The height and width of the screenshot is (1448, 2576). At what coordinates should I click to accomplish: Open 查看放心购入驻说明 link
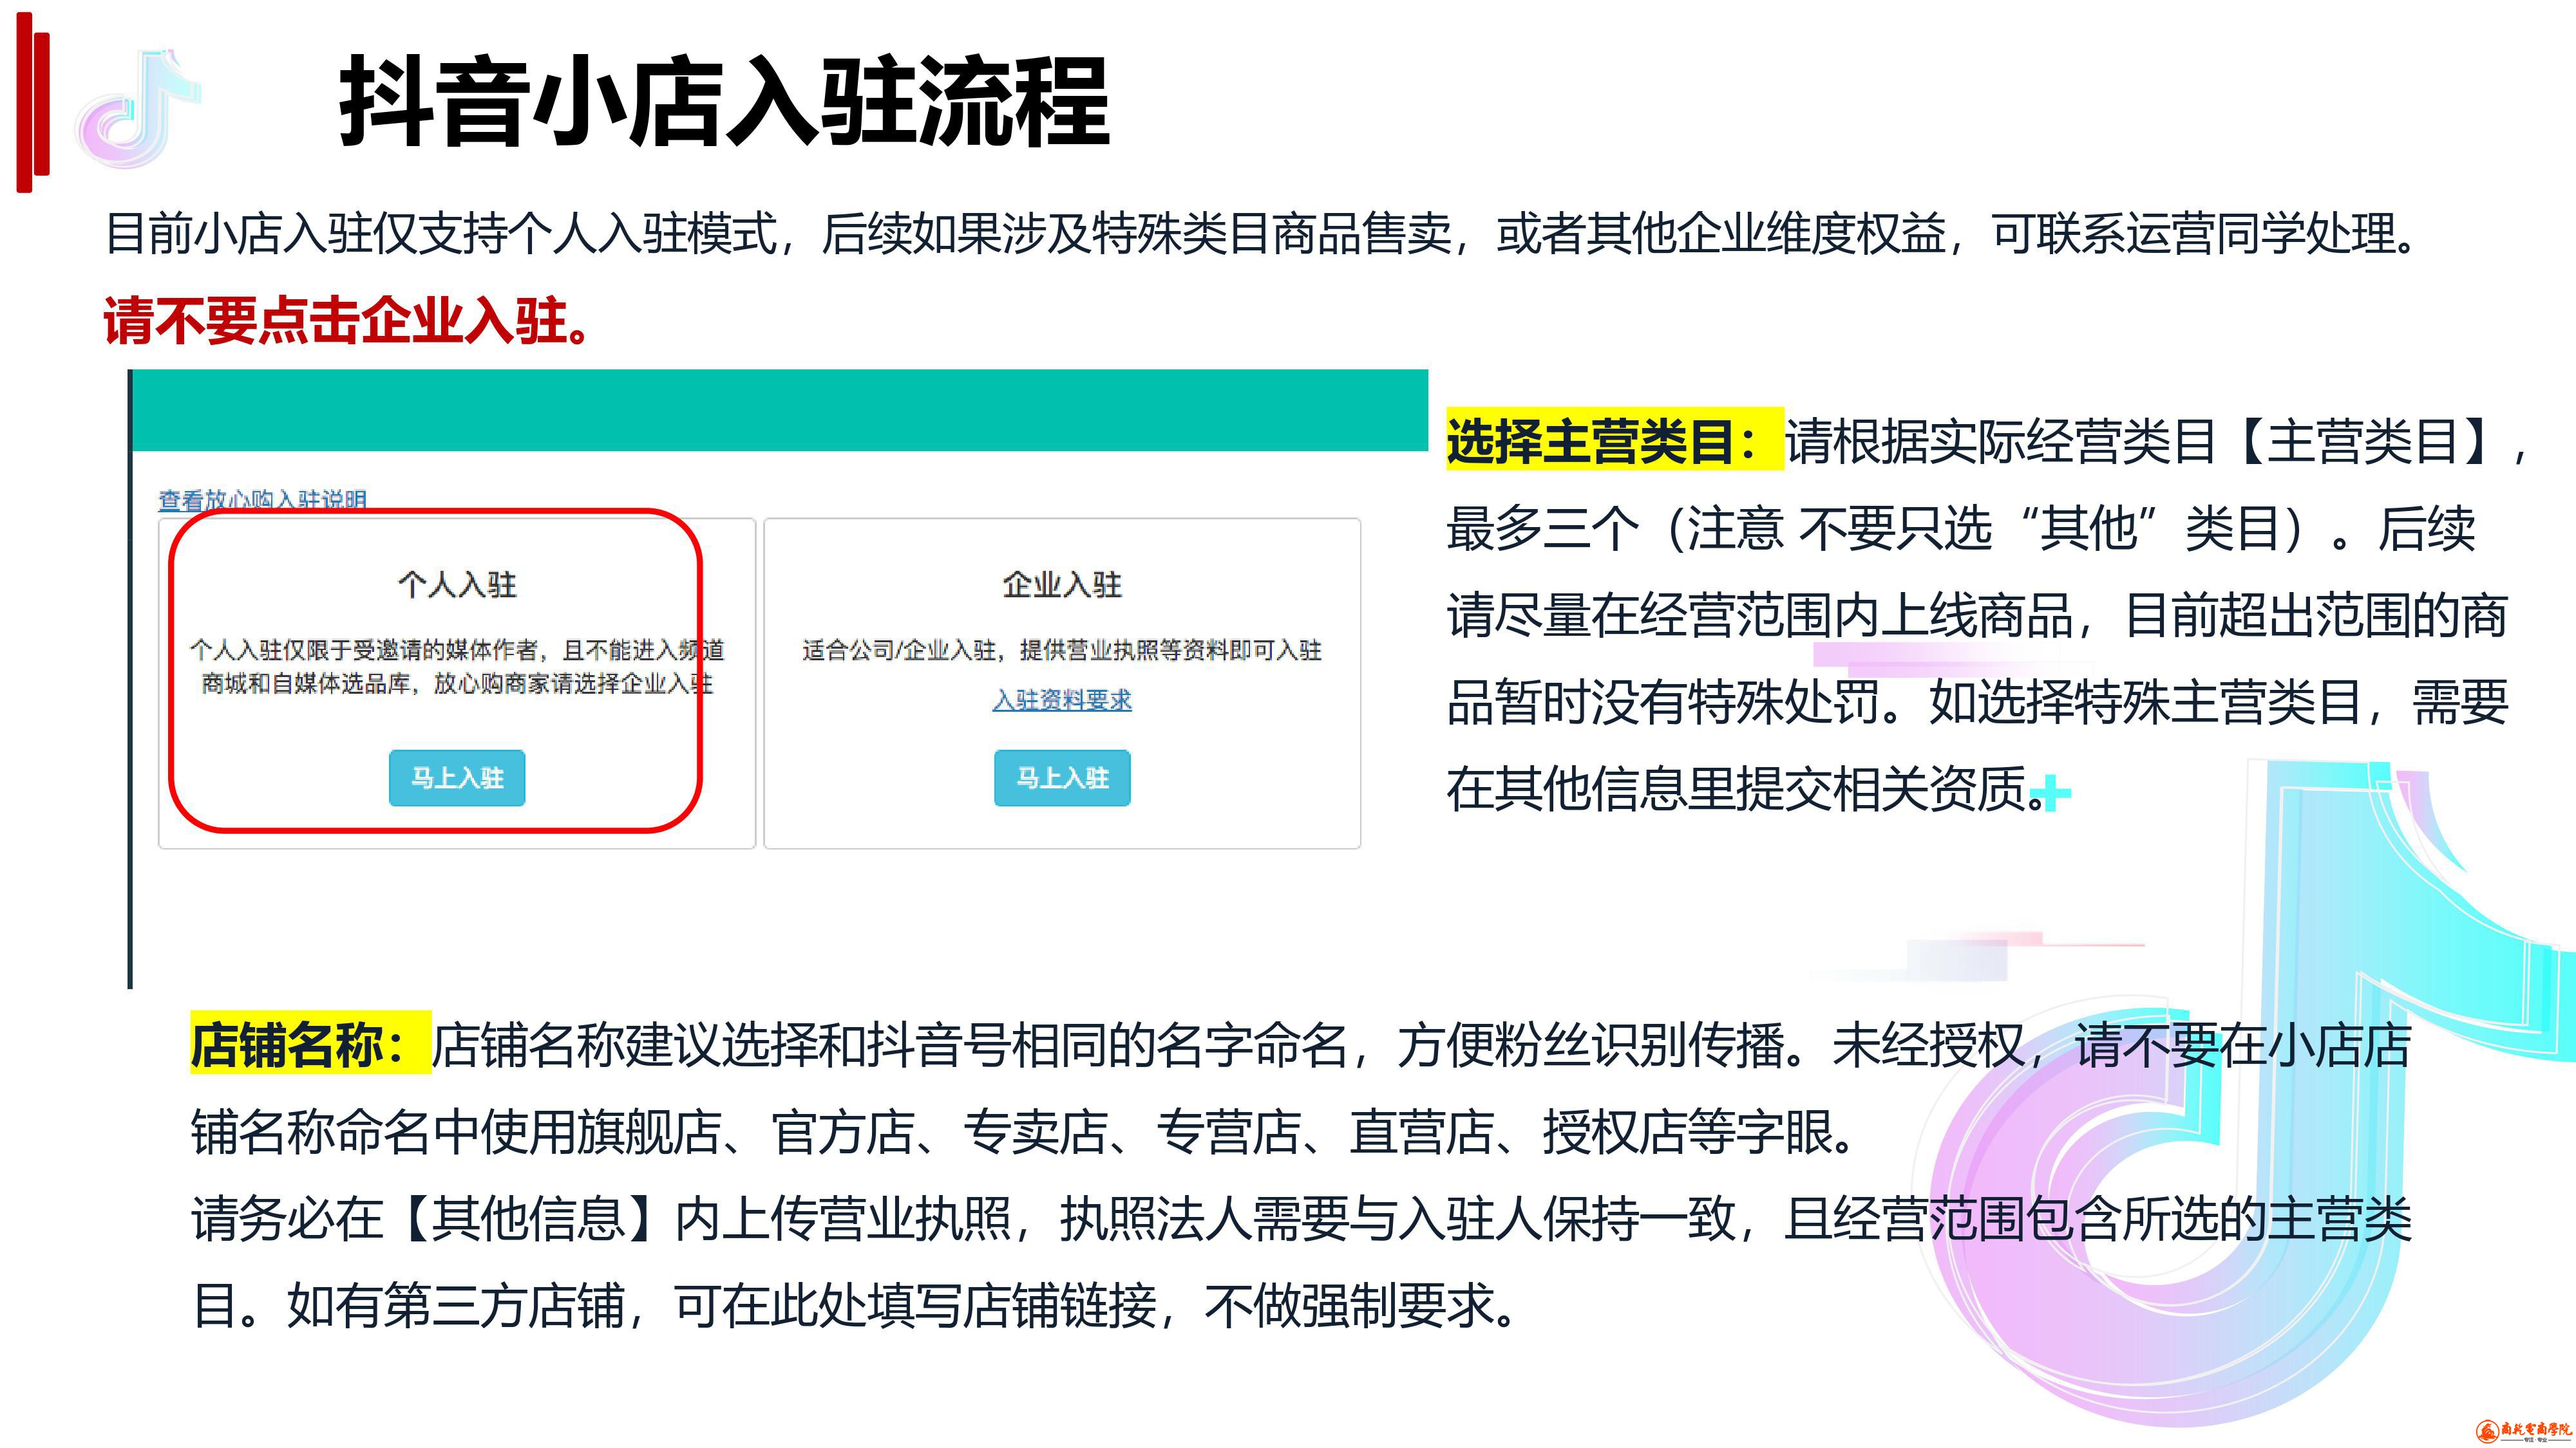click(x=263, y=499)
